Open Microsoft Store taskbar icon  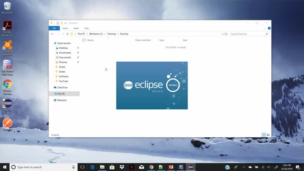click(x=112, y=167)
